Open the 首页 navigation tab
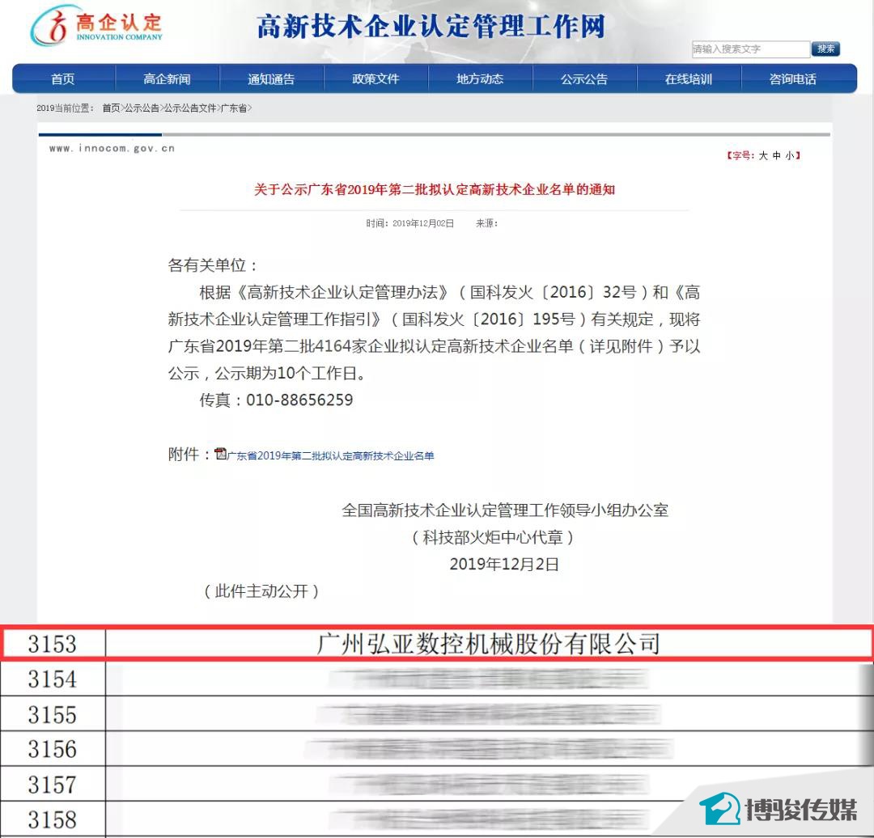This screenshot has width=874, height=838. tap(63, 79)
